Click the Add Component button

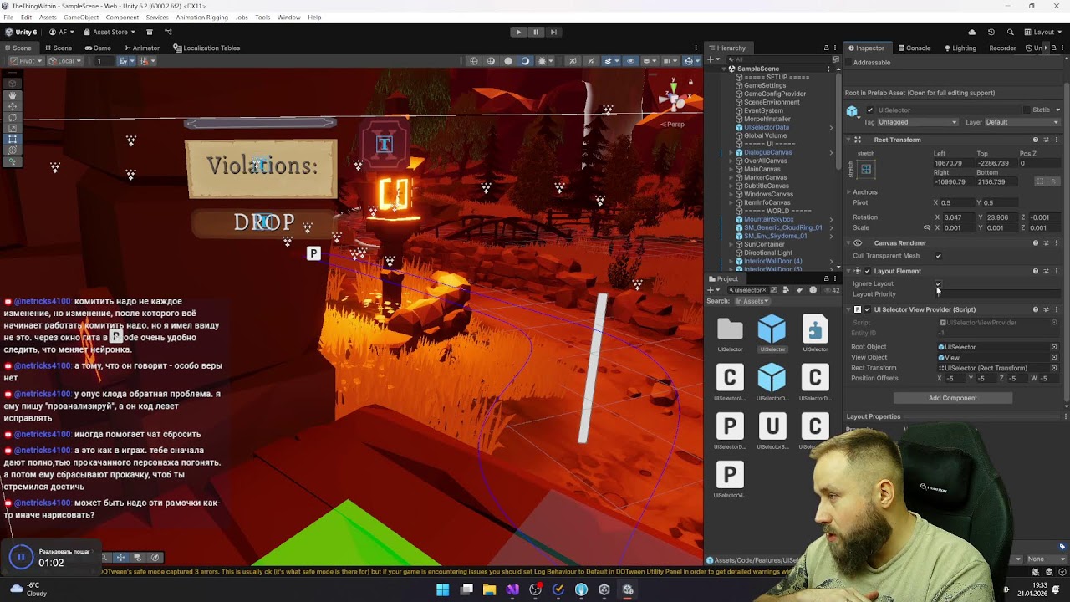click(952, 398)
